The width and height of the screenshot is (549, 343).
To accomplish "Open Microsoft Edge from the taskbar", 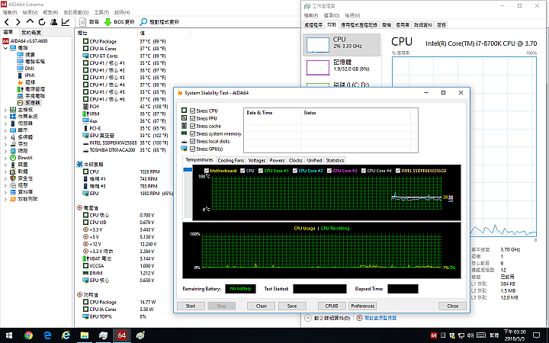I will 47,335.
